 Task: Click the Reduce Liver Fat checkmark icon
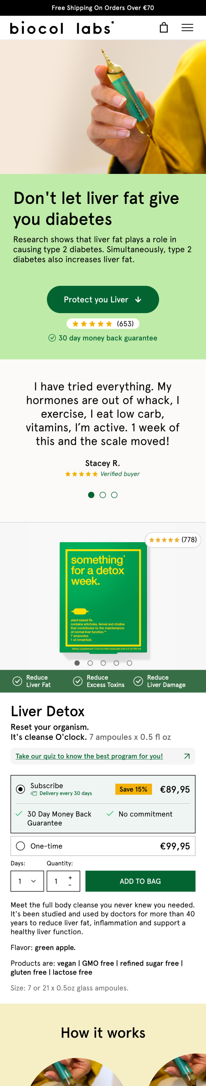(x=17, y=681)
